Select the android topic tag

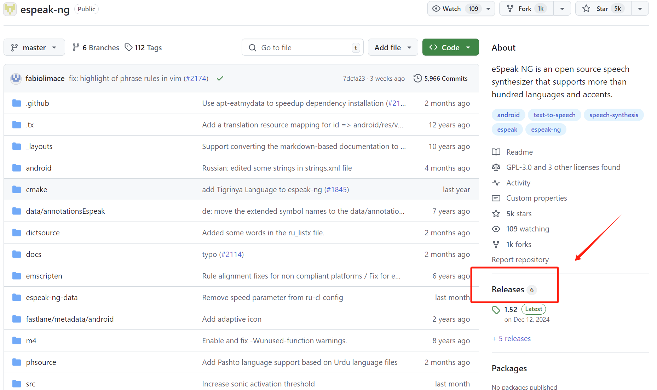pyautogui.click(x=508, y=115)
